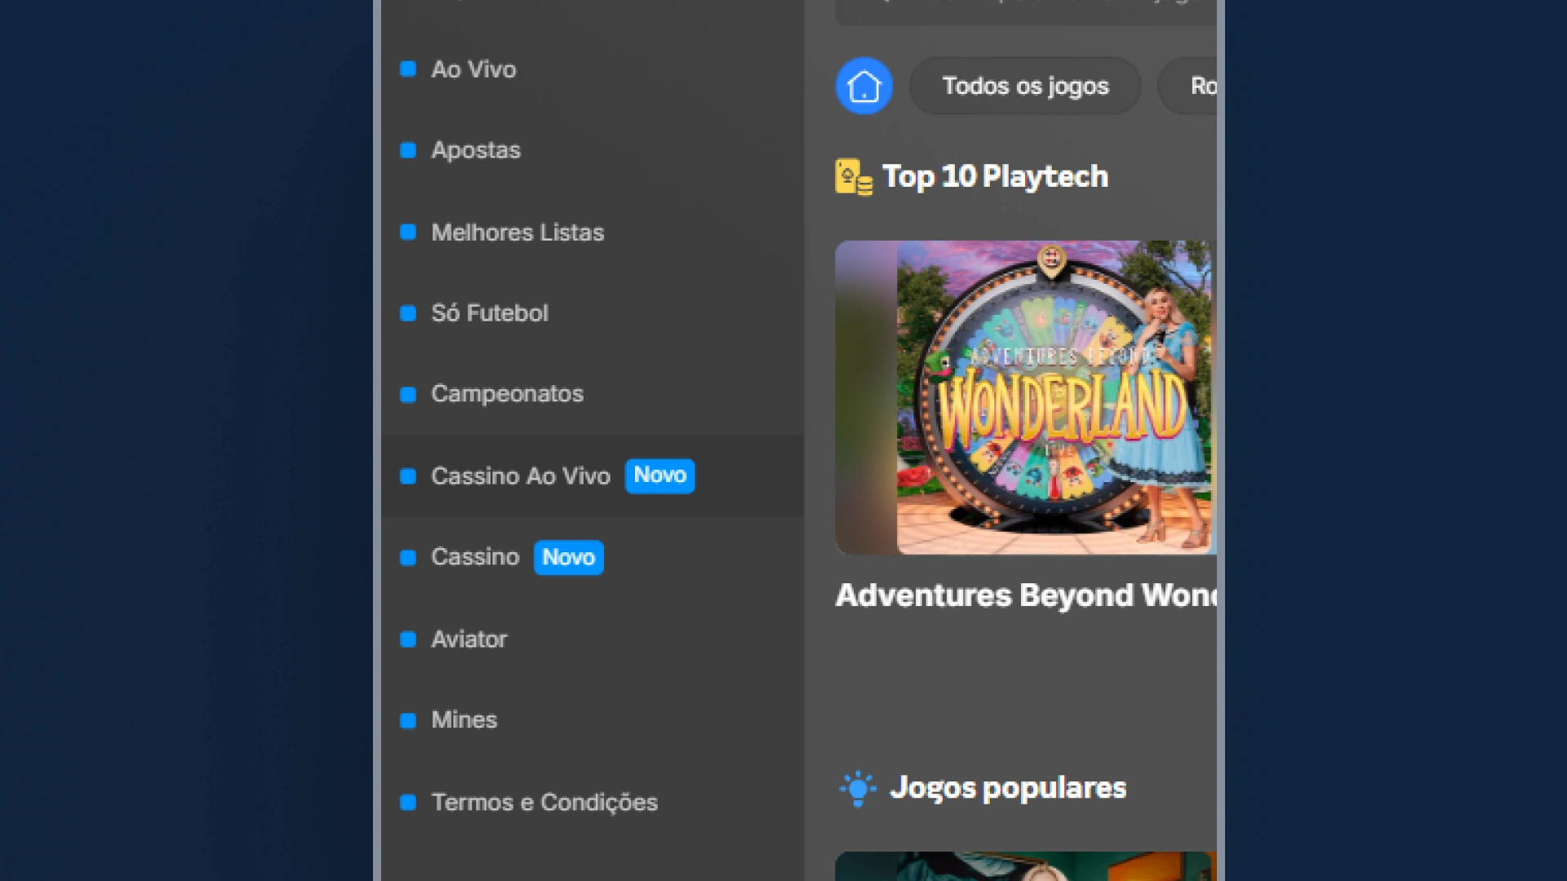Open the game thumbnail under Jogos populares

1026,866
